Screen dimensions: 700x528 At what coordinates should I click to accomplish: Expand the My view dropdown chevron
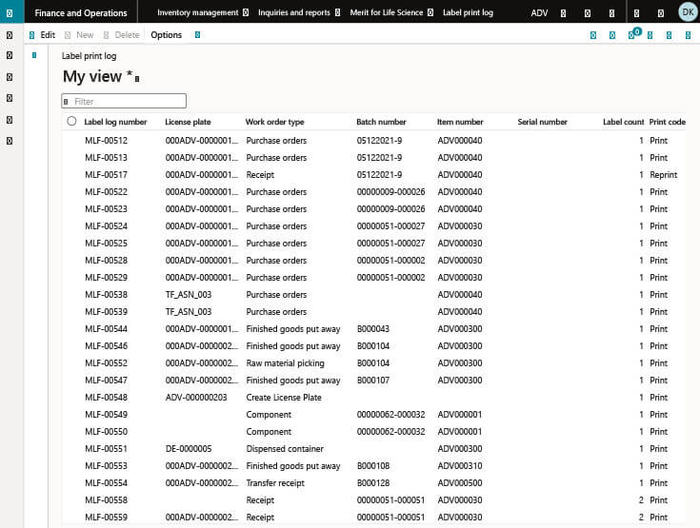138,79
